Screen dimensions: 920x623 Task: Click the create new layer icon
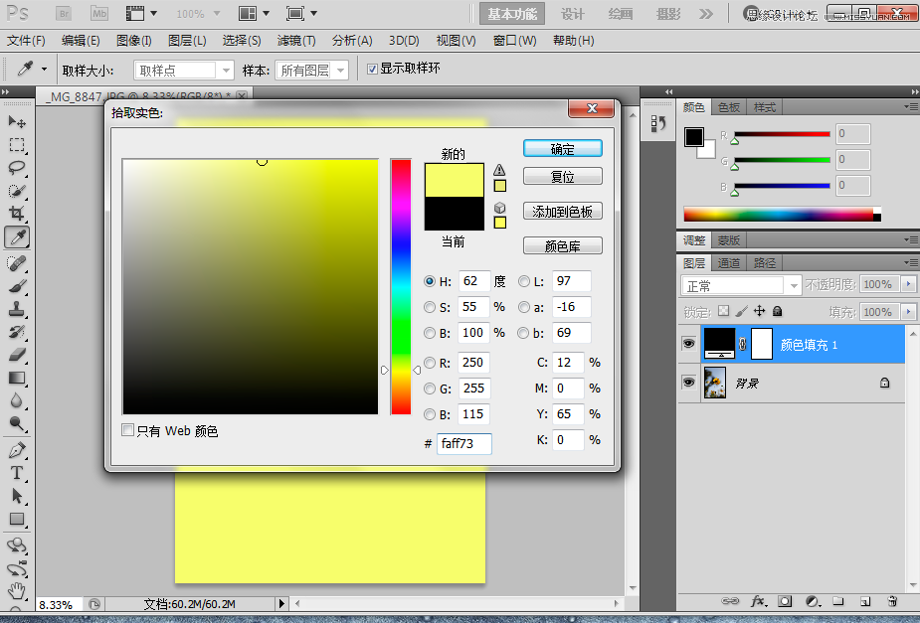coord(865,601)
